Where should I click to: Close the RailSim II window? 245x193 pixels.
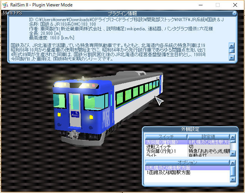click(x=235, y=5)
